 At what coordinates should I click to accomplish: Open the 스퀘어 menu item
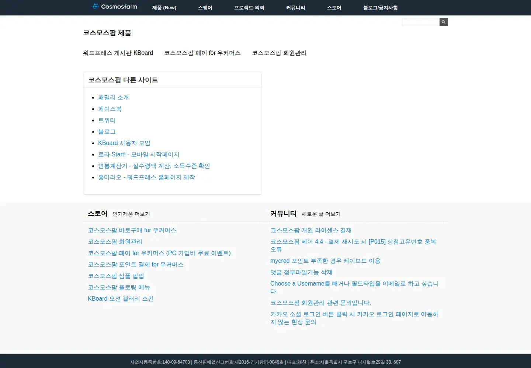(x=205, y=8)
